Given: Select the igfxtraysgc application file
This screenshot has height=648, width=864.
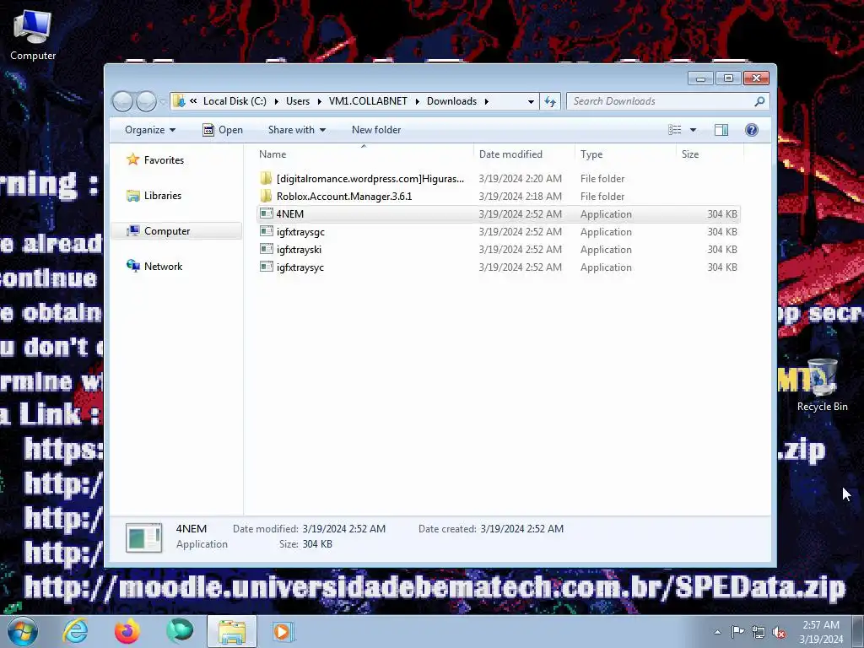Looking at the screenshot, I should point(498,231).
